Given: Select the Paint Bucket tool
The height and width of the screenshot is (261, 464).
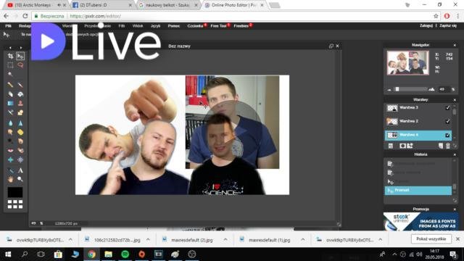Looking at the screenshot, I should (x=20, y=94).
